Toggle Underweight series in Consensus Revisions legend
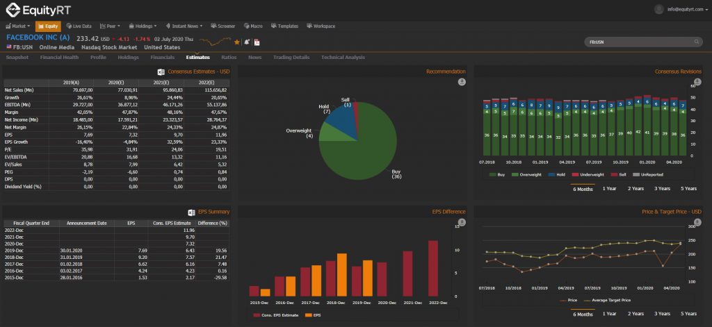The width and height of the screenshot is (712, 327). click(588, 174)
